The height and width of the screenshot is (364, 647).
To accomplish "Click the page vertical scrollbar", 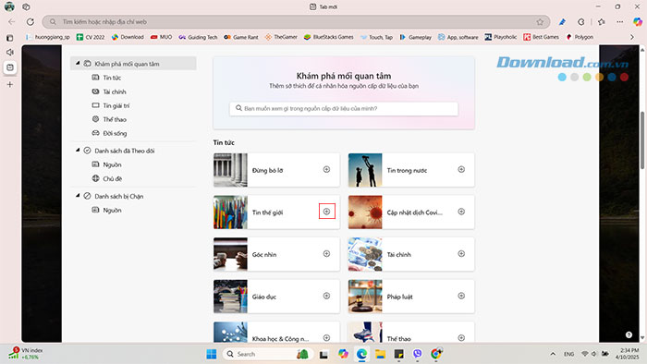I will pyautogui.click(x=642, y=140).
